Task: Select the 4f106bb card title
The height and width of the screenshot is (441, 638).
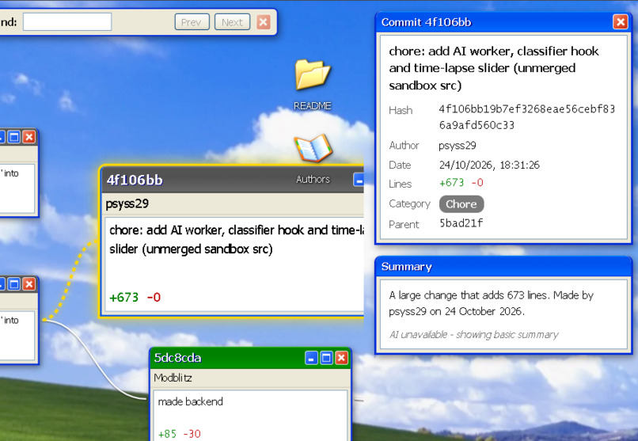Action: (135, 180)
